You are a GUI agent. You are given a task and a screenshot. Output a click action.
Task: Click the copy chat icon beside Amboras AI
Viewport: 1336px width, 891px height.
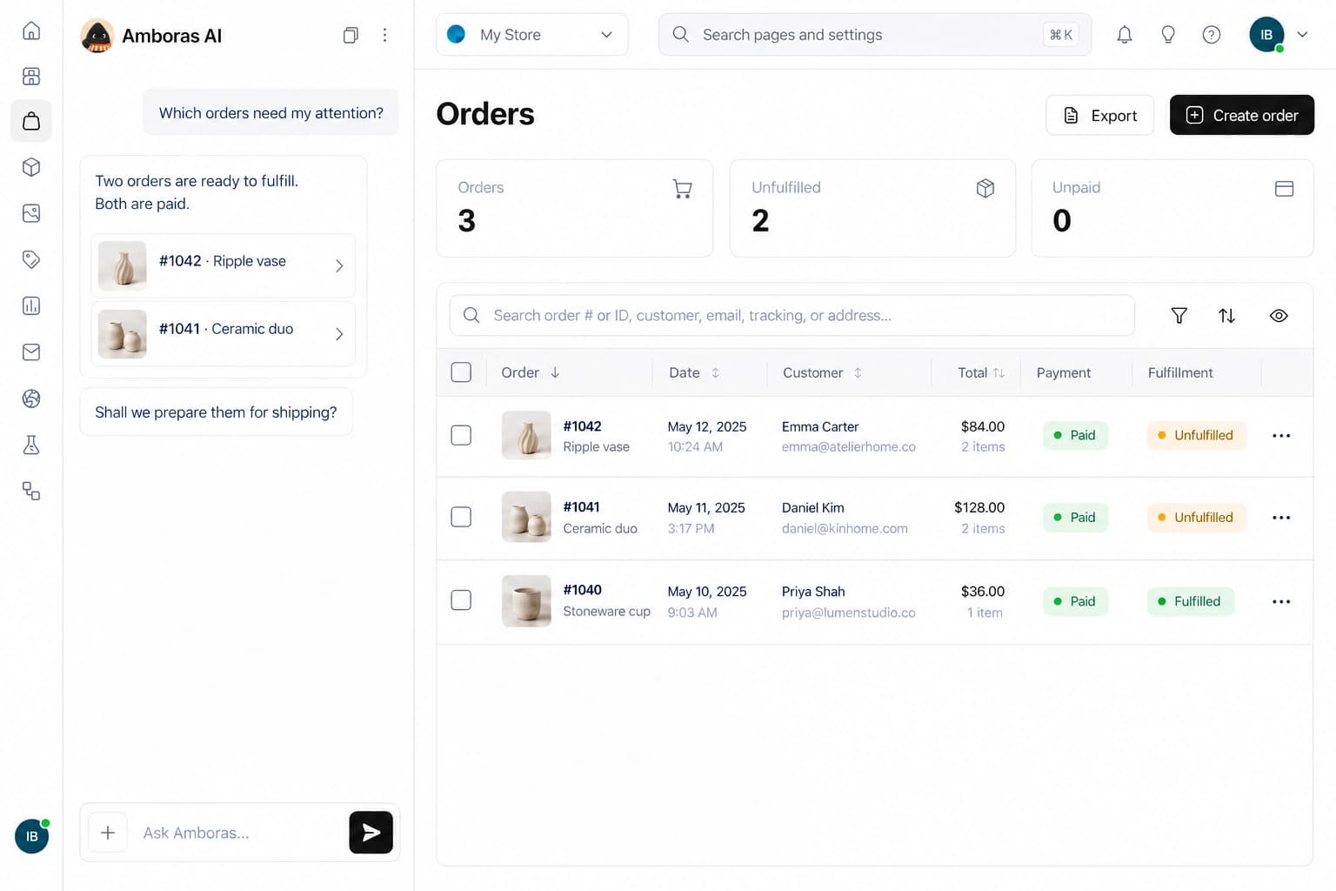tap(351, 35)
